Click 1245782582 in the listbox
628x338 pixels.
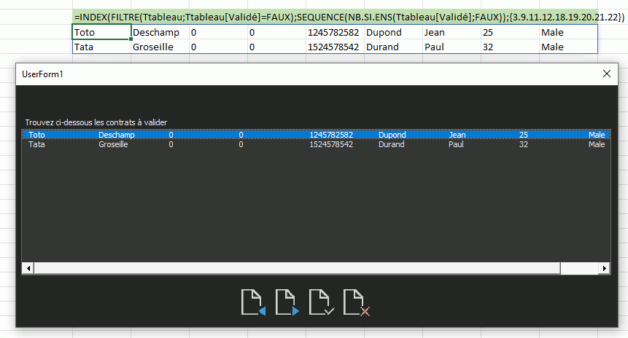click(331, 135)
